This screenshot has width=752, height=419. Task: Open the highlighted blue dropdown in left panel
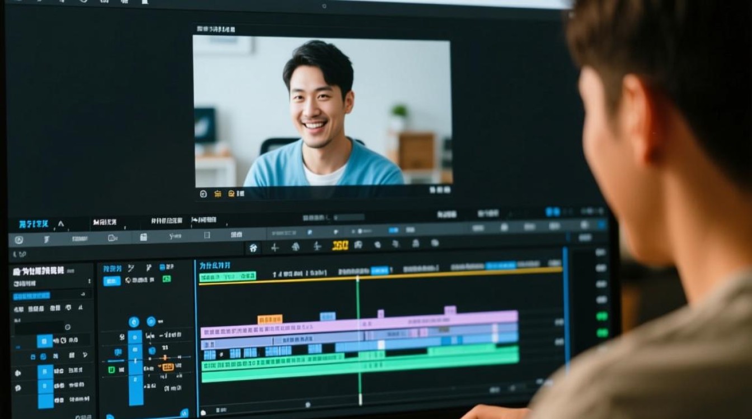pyautogui.click(x=31, y=296)
